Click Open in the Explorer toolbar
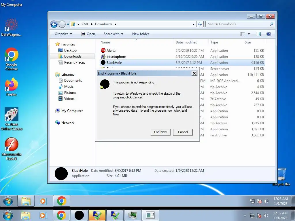 (x=88, y=34)
